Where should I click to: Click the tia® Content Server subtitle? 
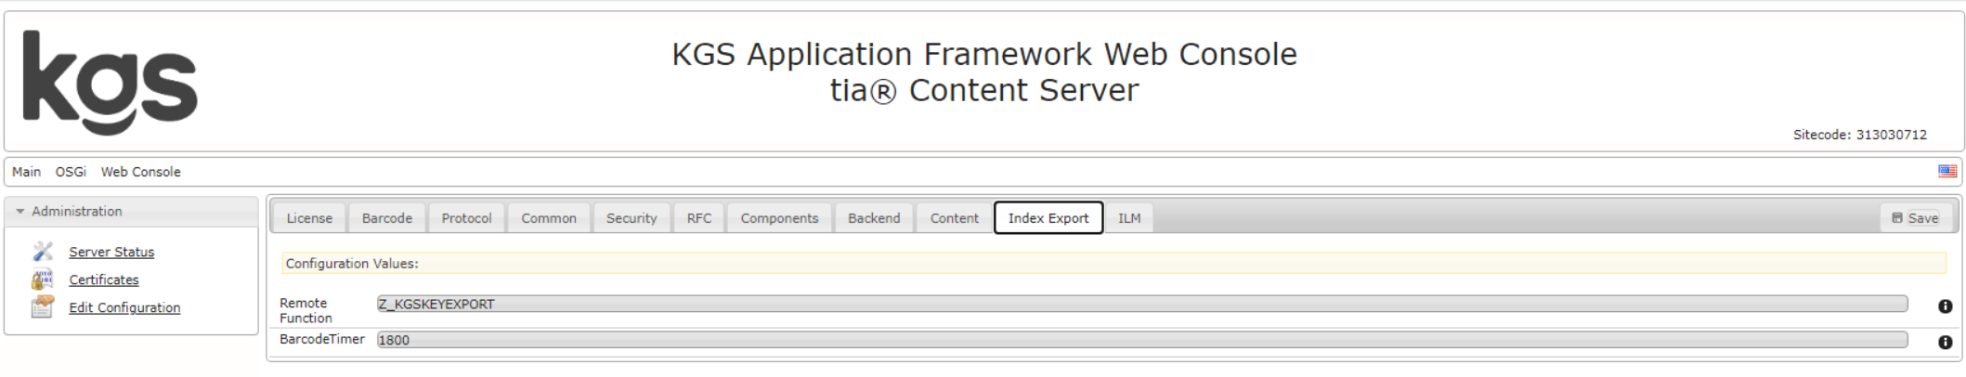tap(984, 90)
